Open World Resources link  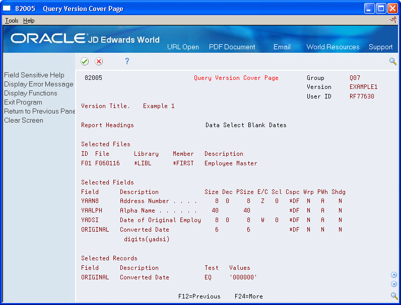pos(332,47)
